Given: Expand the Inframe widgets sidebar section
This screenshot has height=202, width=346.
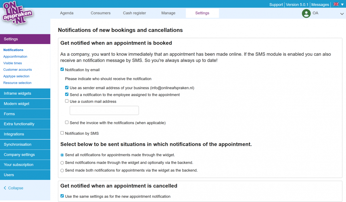Looking at the screenshot, I should tap(25, 94).
